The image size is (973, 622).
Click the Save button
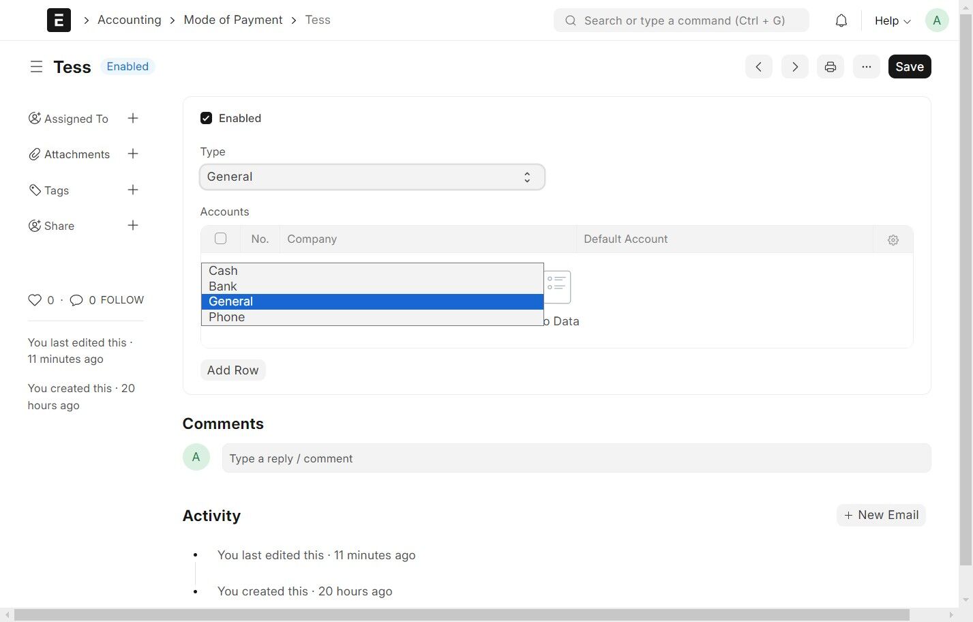[909, 67]
